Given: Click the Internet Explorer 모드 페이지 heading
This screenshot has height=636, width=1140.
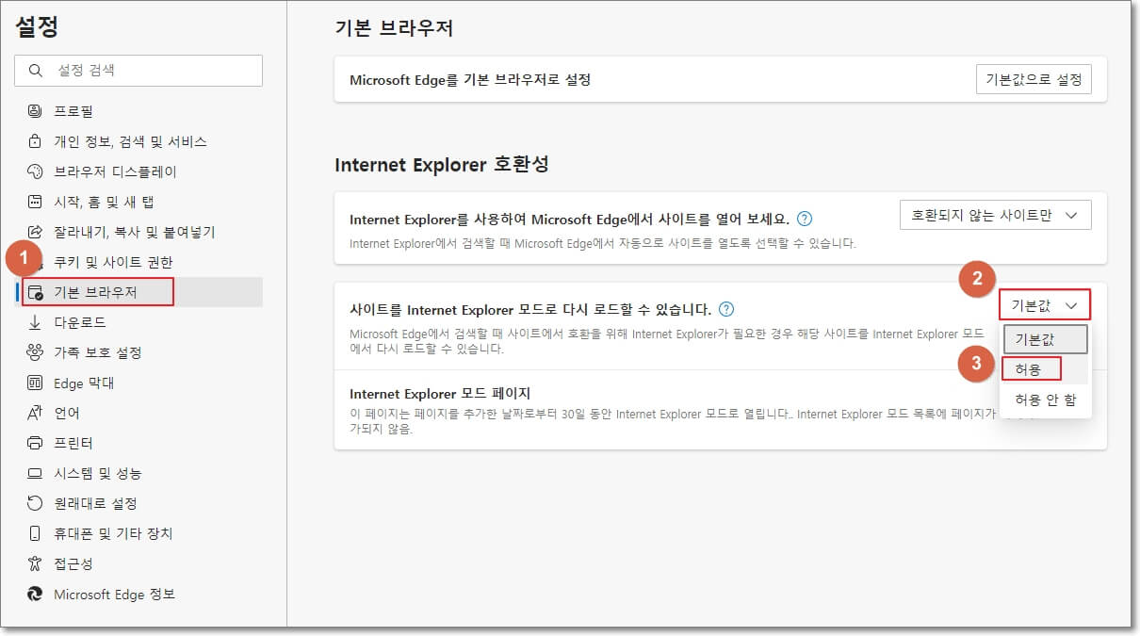Looking at the screenshot, I should point(441,394).
